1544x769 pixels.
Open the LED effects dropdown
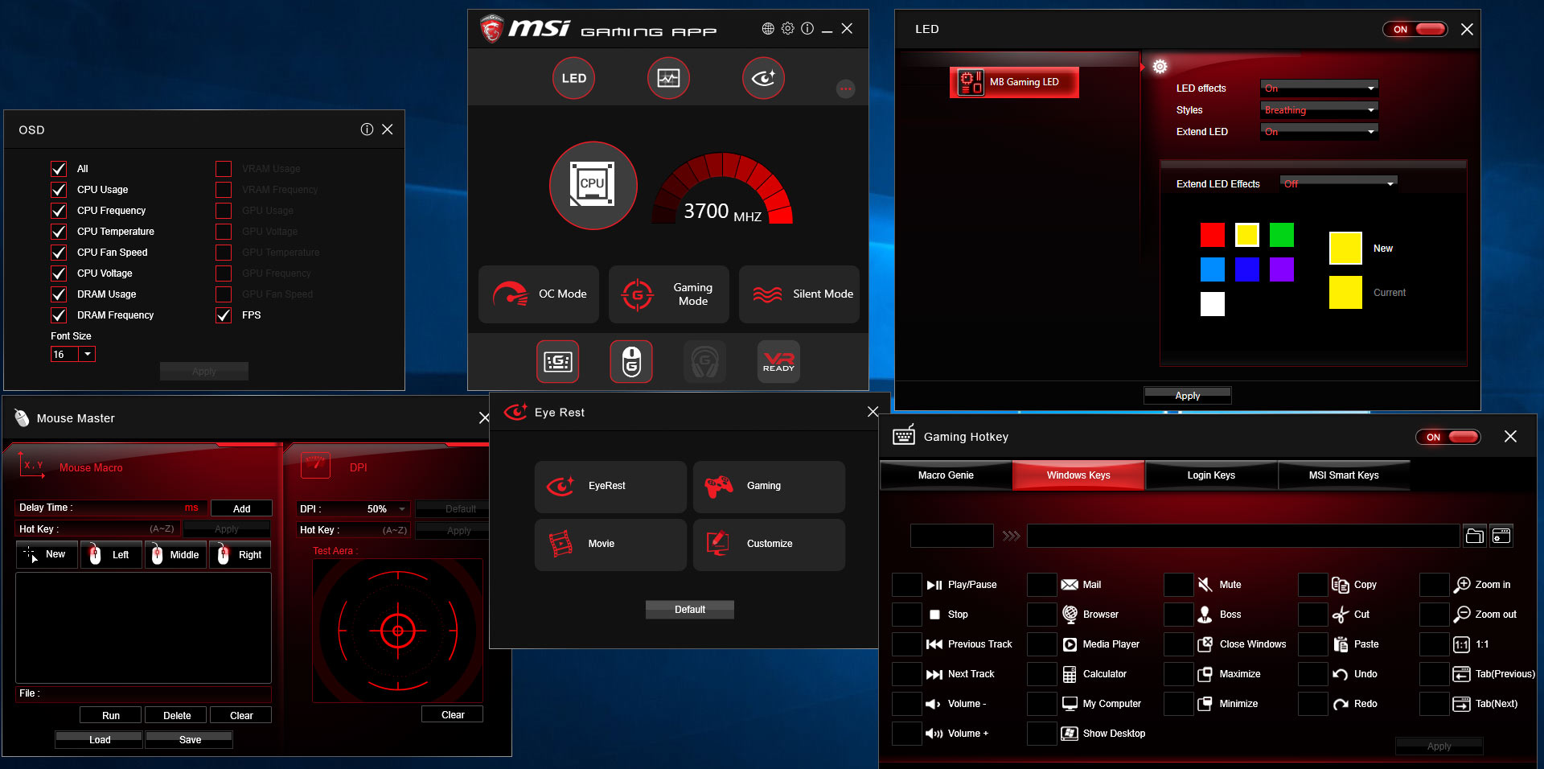point(1320,88)
